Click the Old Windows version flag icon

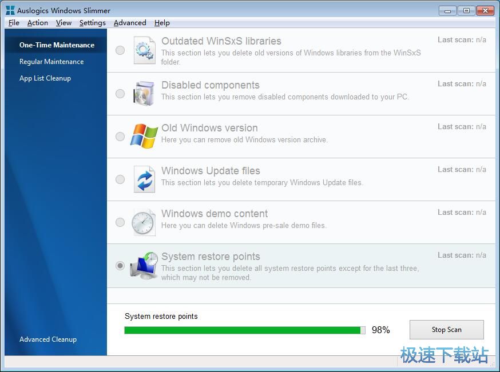[144, 136]
